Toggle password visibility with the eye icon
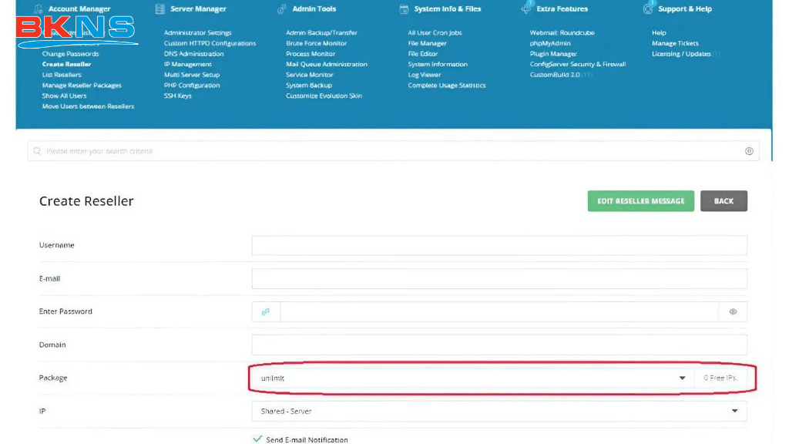 coord(733,312)
